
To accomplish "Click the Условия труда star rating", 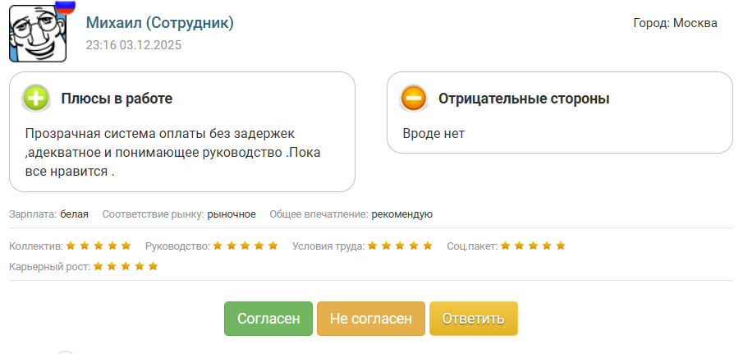I will 399,246.
